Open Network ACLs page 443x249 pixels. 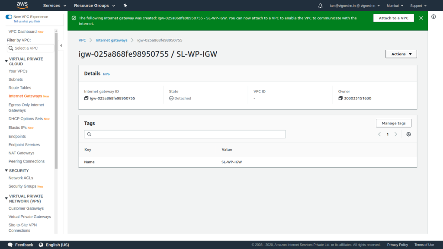pyautogui.click(x=21, y=178)
